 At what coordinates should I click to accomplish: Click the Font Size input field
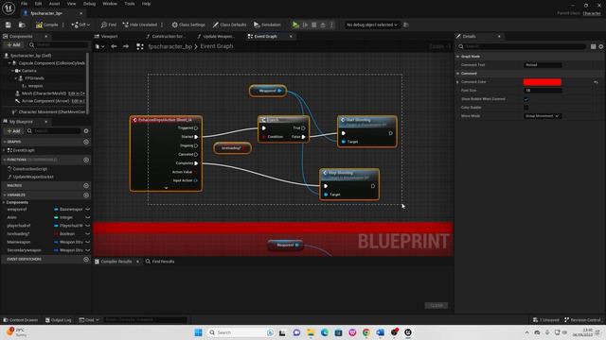[x=543, y=91]
